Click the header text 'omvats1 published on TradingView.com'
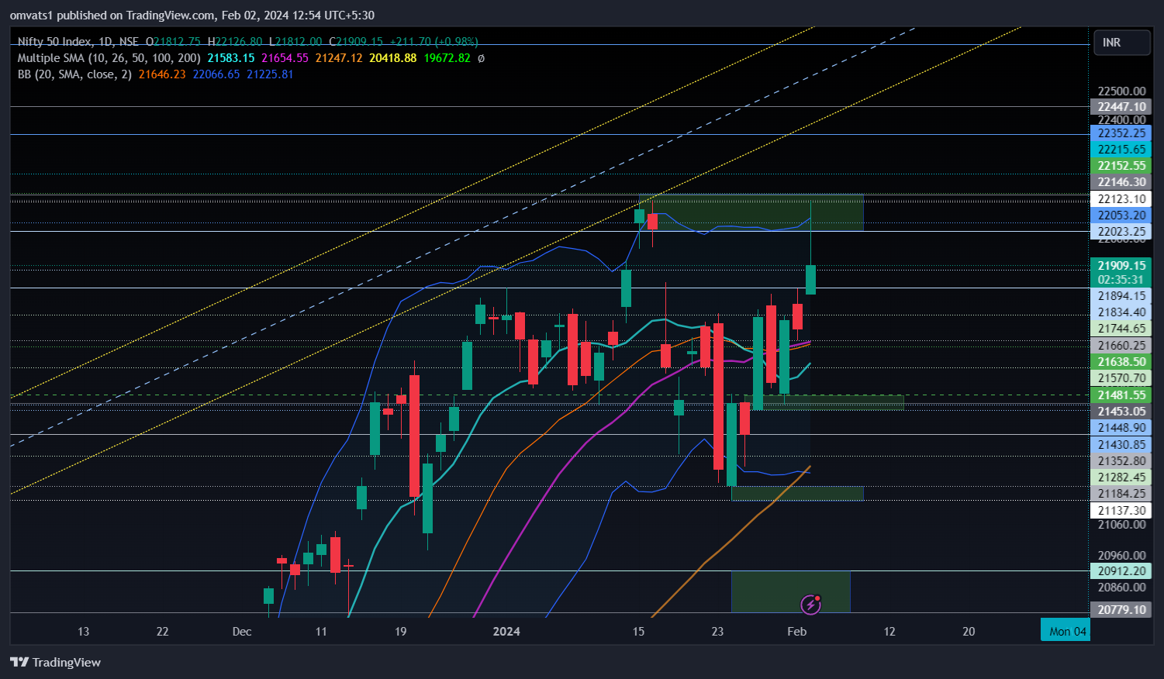The height and width of the screenshot is (679, 1164). click(113, 16)
